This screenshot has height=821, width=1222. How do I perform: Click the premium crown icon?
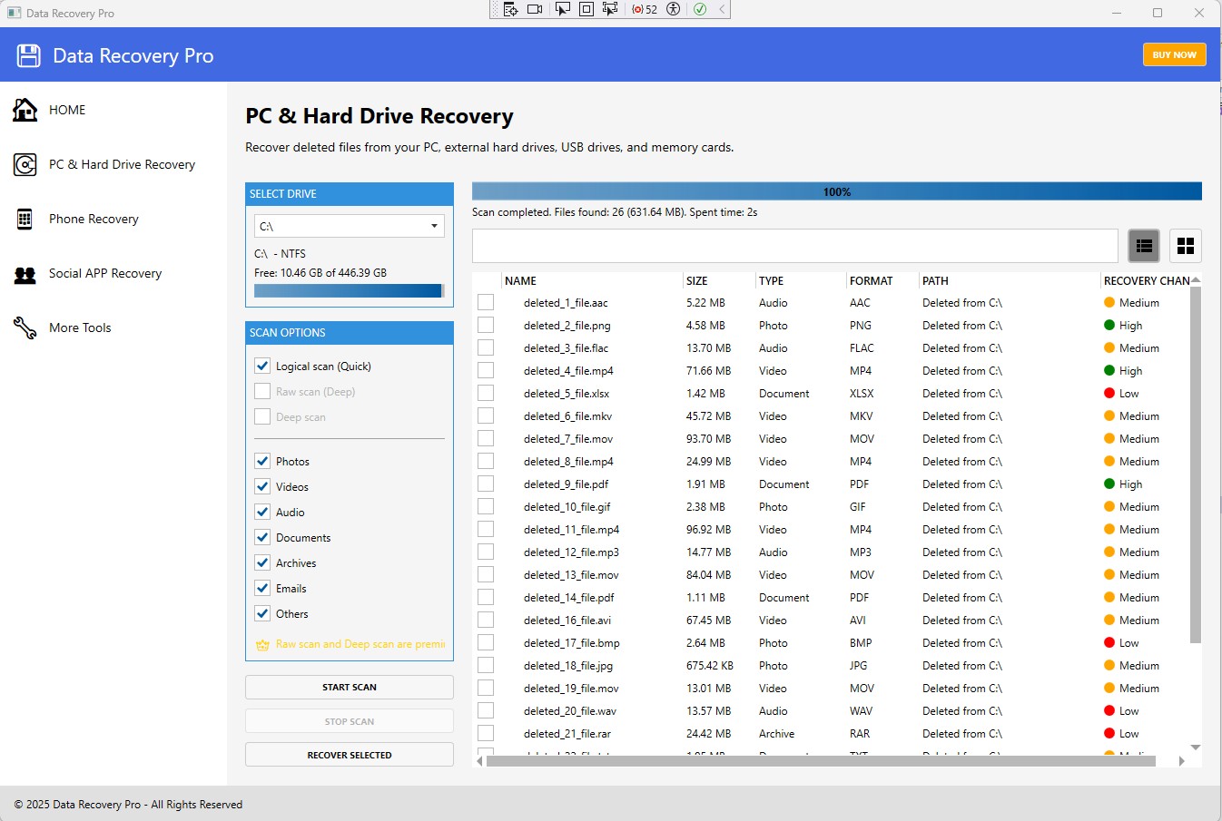[x=262, y=645]
